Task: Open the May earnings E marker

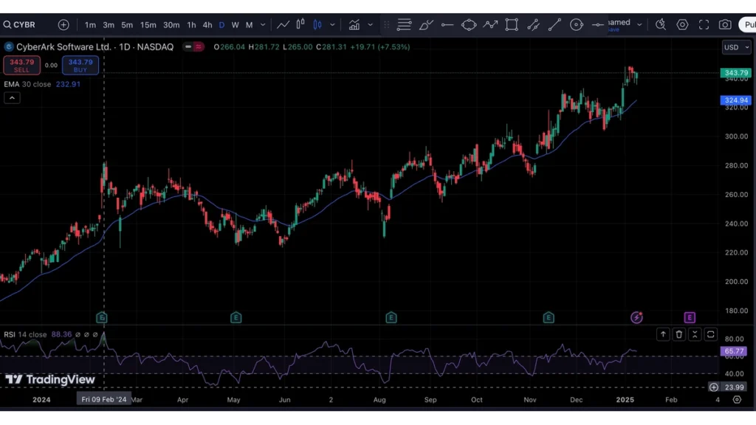Action: (236, 317)
